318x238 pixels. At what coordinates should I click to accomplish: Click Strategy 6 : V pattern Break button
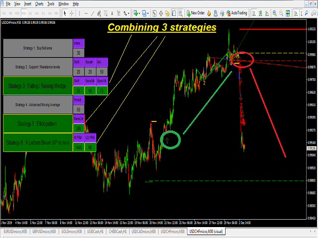38,142
